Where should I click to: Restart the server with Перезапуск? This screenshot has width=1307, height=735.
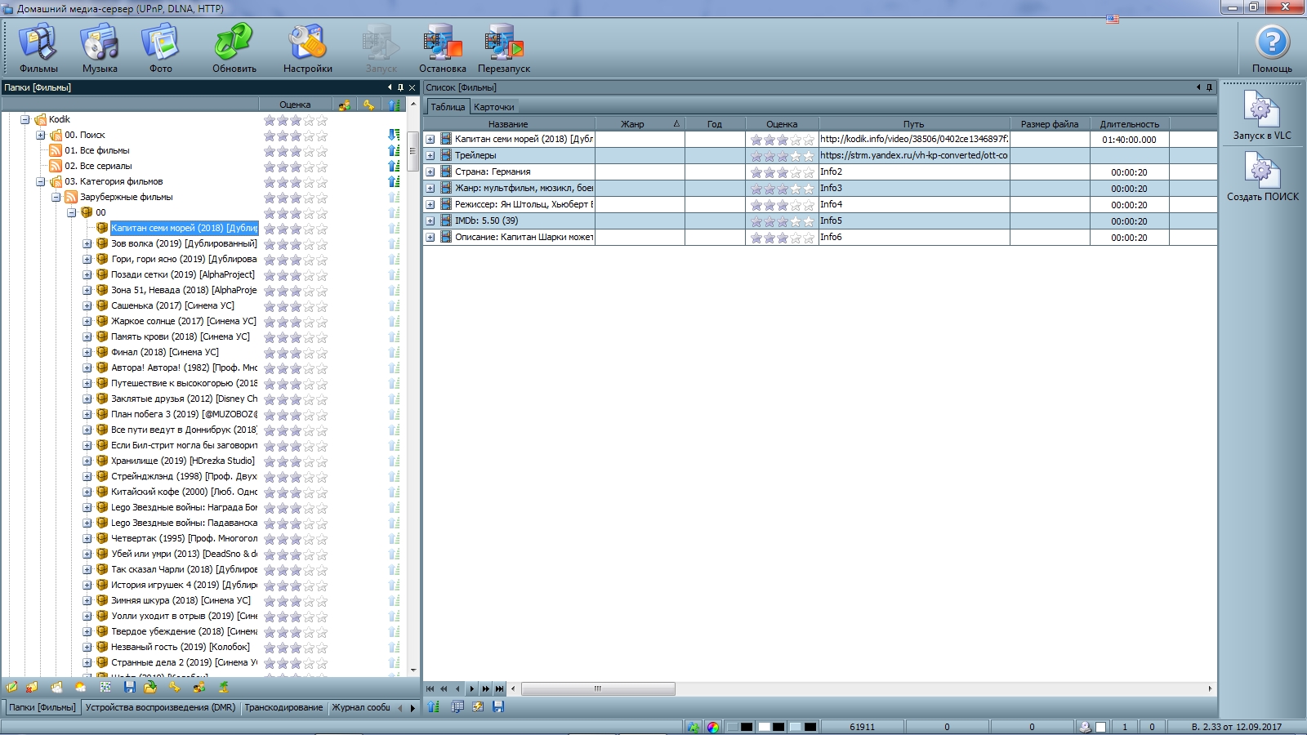click(x=503, y=48)
